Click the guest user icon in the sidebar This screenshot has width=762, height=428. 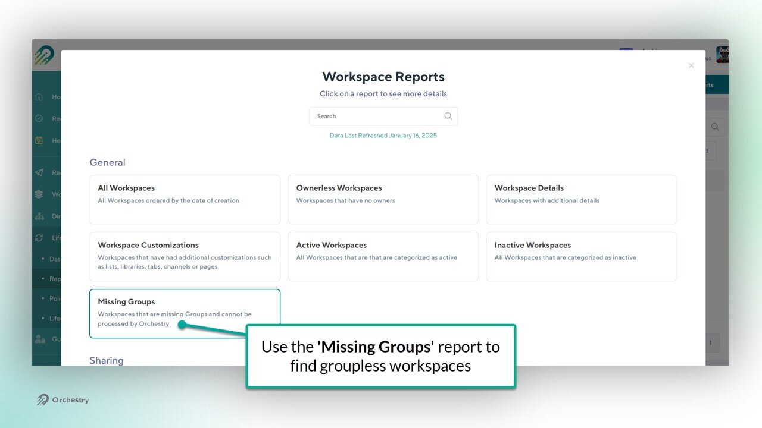[x=40, y=339]
